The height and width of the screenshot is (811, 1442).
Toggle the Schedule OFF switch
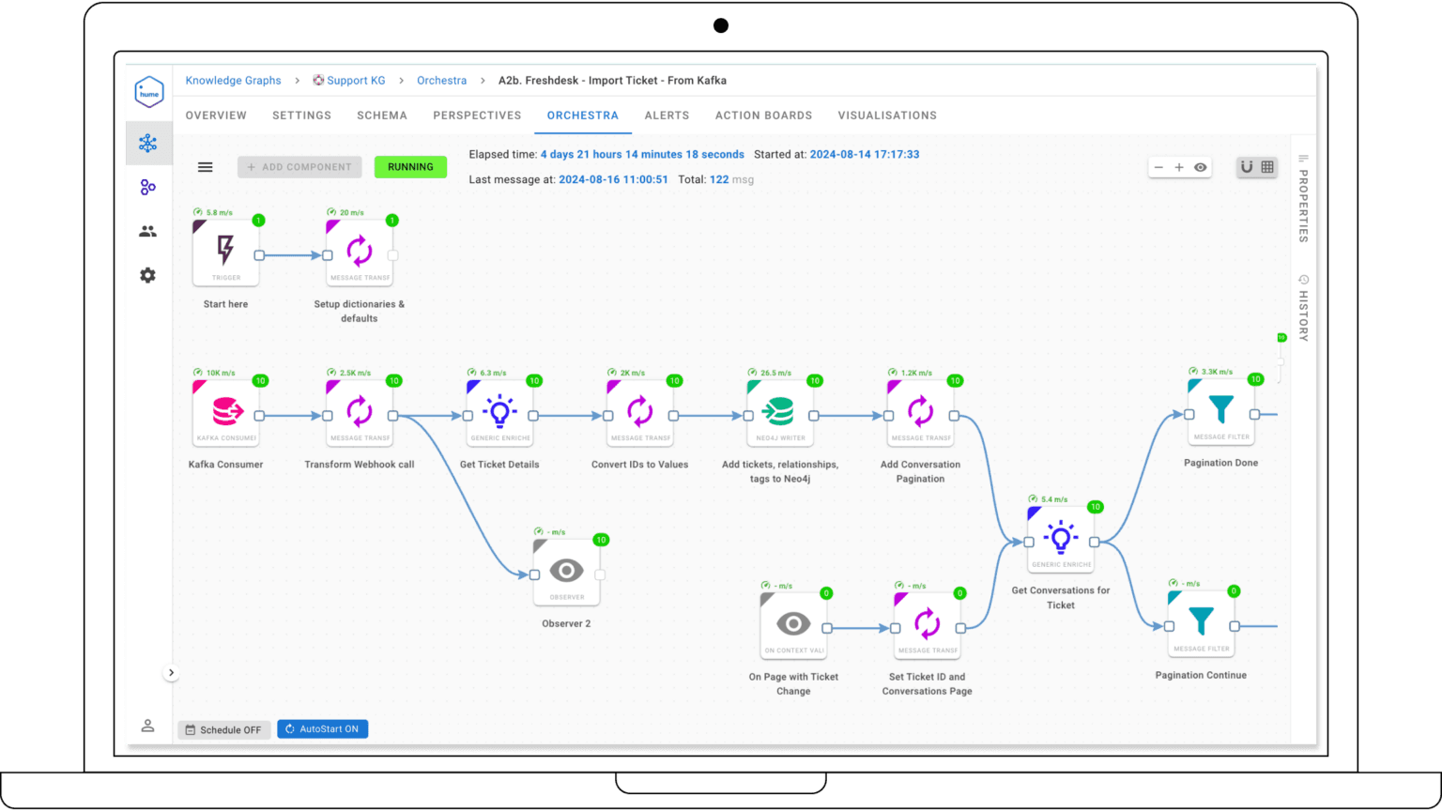[223, 729]
